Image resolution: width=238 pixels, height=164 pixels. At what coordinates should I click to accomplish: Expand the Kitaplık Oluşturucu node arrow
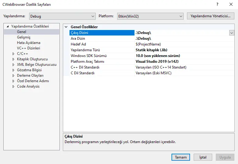13,59
